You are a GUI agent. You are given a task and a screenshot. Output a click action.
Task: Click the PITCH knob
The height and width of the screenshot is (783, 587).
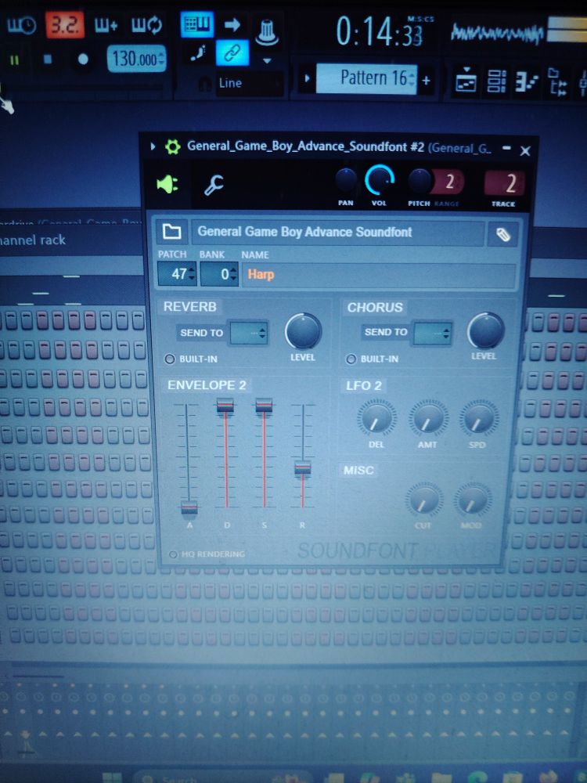(420, 182)
